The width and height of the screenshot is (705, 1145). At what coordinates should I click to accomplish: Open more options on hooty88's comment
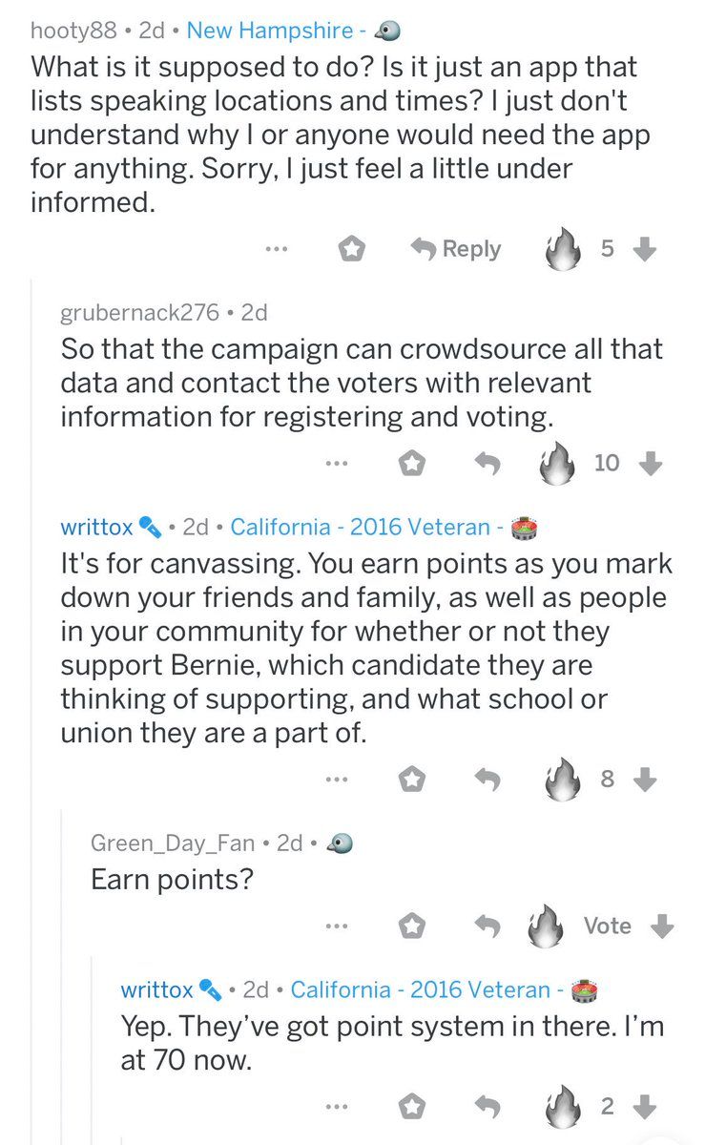coord(277,250)
